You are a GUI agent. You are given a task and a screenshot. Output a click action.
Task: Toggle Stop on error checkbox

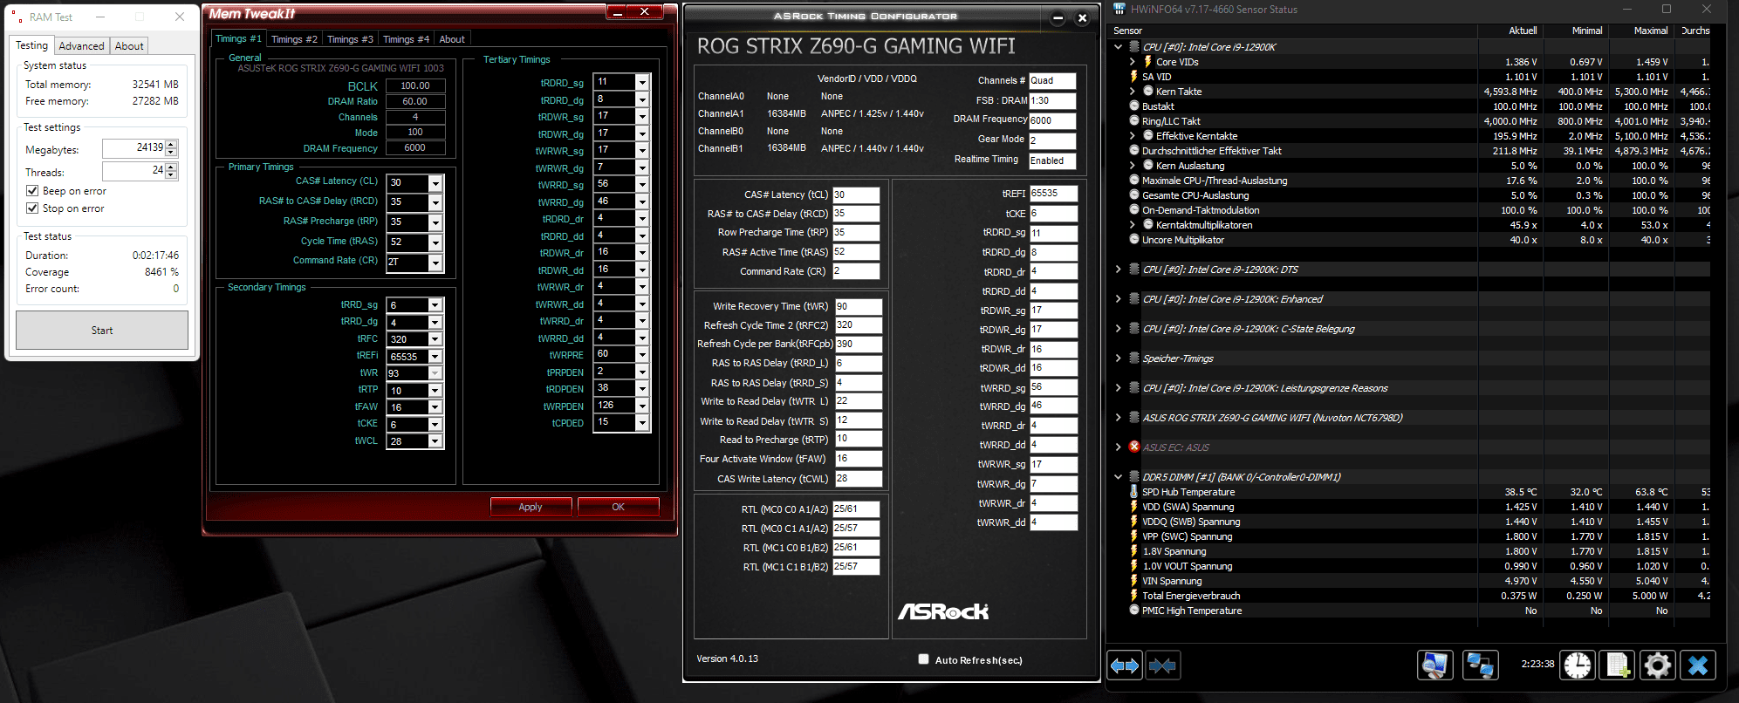coord(32,208)
